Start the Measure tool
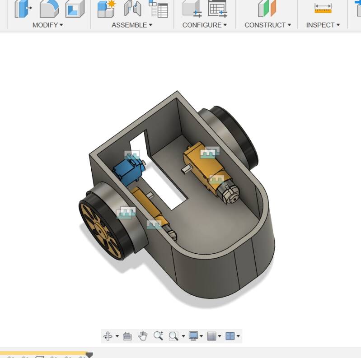Image resolution: width=361 pixels, height=358 pixels. [323, 9]
